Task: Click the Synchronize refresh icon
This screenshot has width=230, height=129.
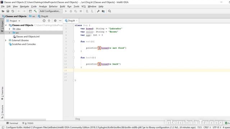Action: 13,11
